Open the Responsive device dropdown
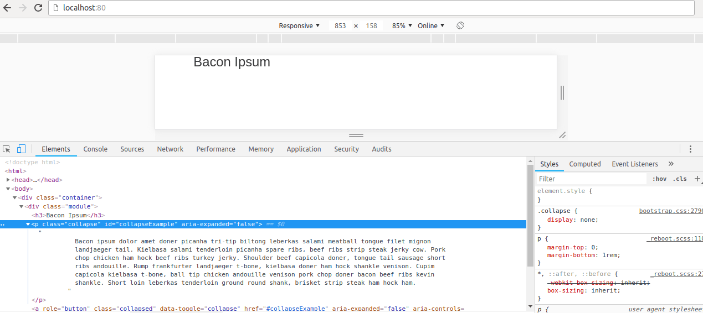The height and width of the screenshot is (313, 703). tap(299, 26)
